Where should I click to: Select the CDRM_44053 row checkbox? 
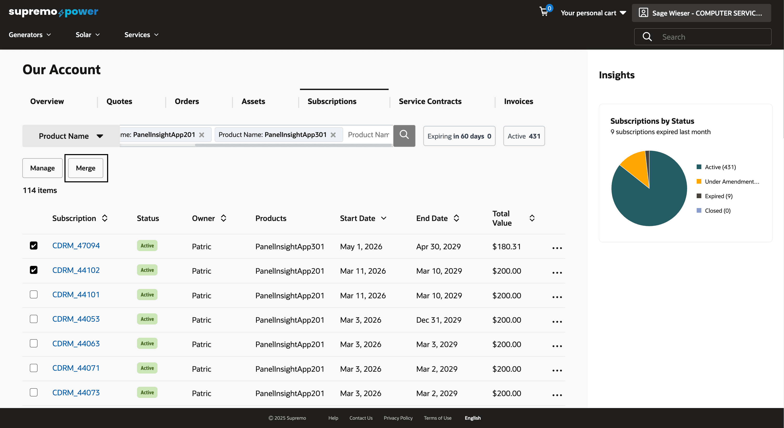tap(34, 319)
